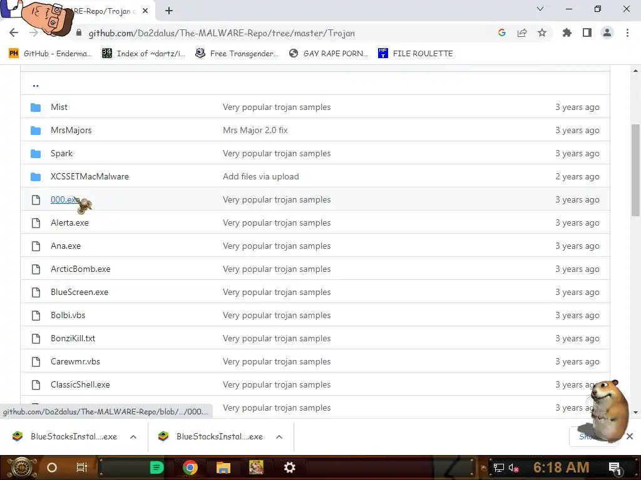Screen dimensions: 641x480
Task: Open the XCSSETMacMalware folder
Action: coord(90,176)
